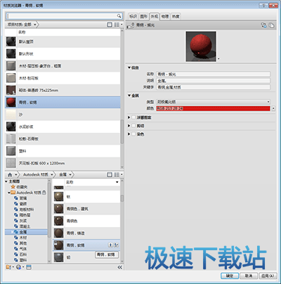Viewport: 281px width, 284px height.
Task: Click the library list 名称 column sort arrow
Action: click(117, 182)
